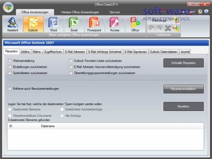Select the Access application icon

(115, 24)
